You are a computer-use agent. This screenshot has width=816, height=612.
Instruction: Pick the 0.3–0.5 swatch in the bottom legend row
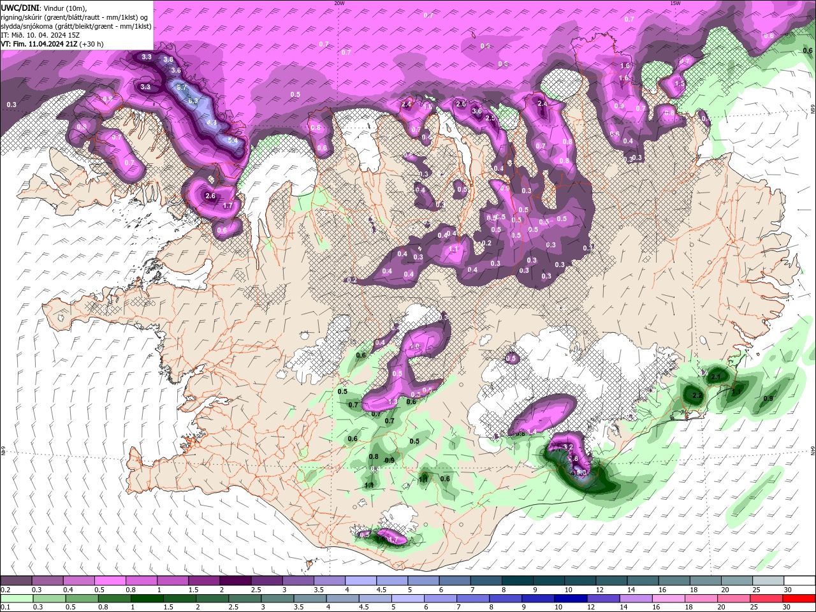(x=49, y=599)
